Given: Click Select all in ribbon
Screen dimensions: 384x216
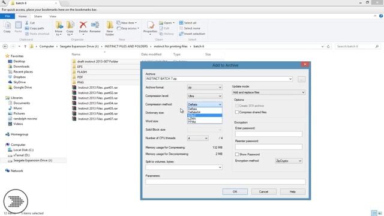Looking at the screenshot, I should click(x=188, y=23).
